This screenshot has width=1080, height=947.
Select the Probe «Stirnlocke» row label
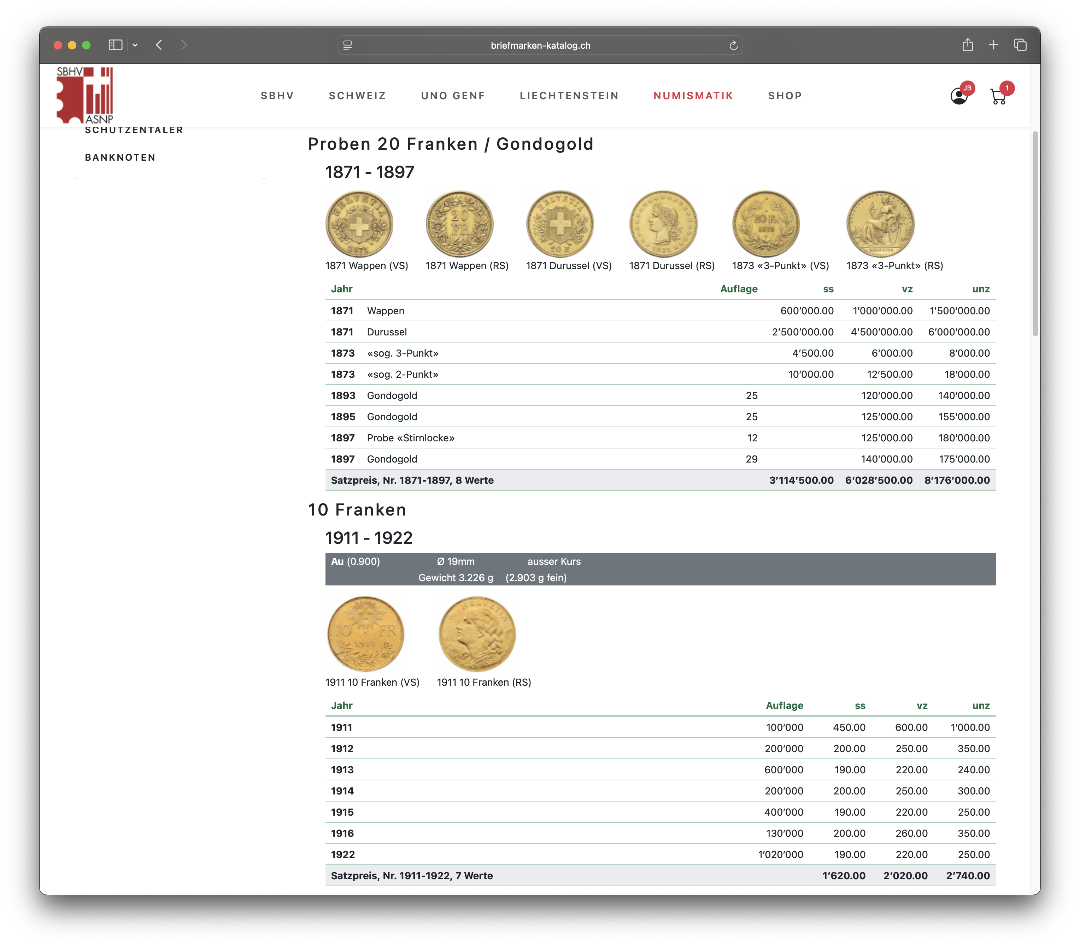[x=411, y=437]
